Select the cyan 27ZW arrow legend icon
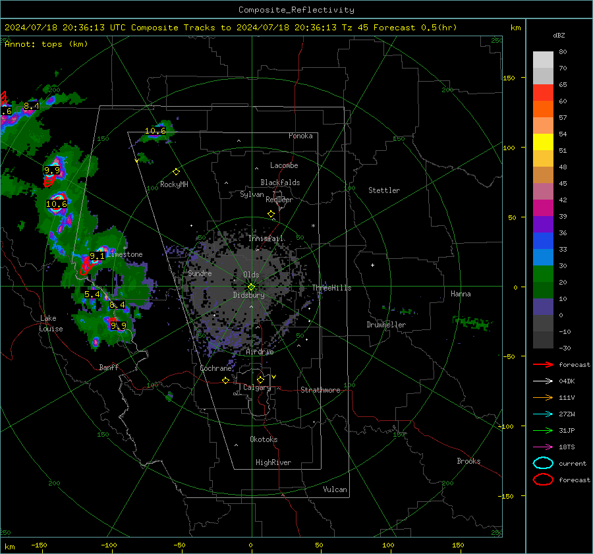This screenshot has width=593, height=554. pos(543,414)
